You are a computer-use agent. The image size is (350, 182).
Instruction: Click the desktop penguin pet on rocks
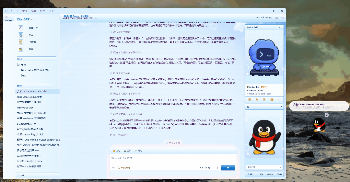[x=319, y=125]
